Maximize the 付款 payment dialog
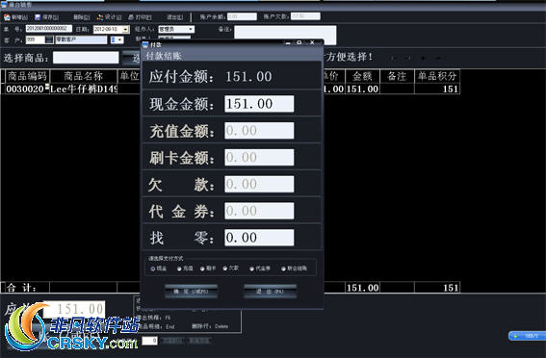This screenshot has width=546, height=358. click(x=299, y=42)
